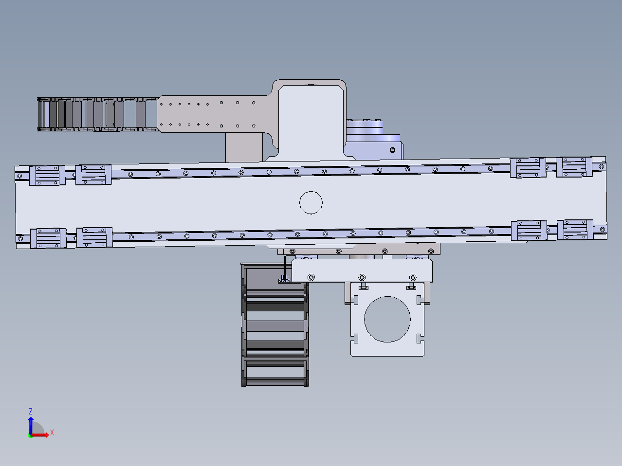Select the vertical cable drag chain below the beam
Image resolution: width=622 pixels, height=466 pixels.
(275, 324)
